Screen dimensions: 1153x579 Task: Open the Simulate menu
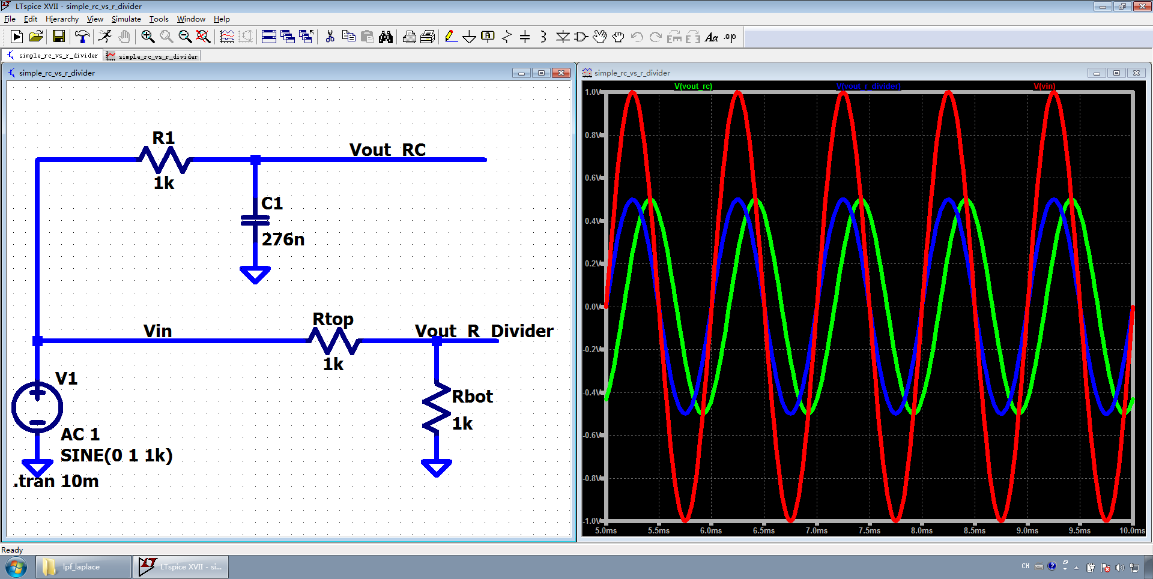coord(126,19)
